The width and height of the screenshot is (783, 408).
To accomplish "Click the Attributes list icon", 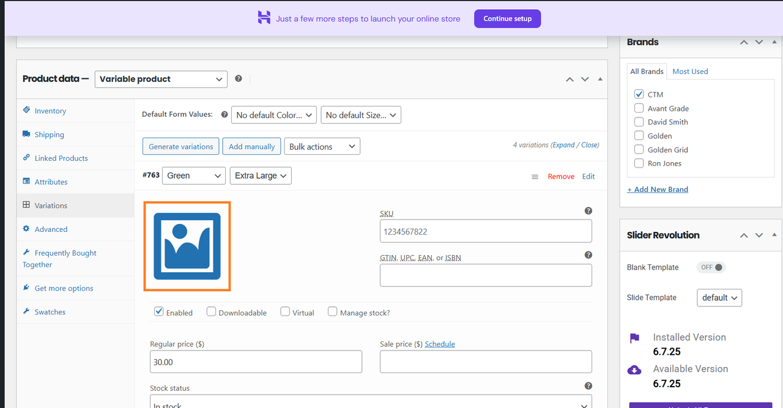I will (26, 181).
